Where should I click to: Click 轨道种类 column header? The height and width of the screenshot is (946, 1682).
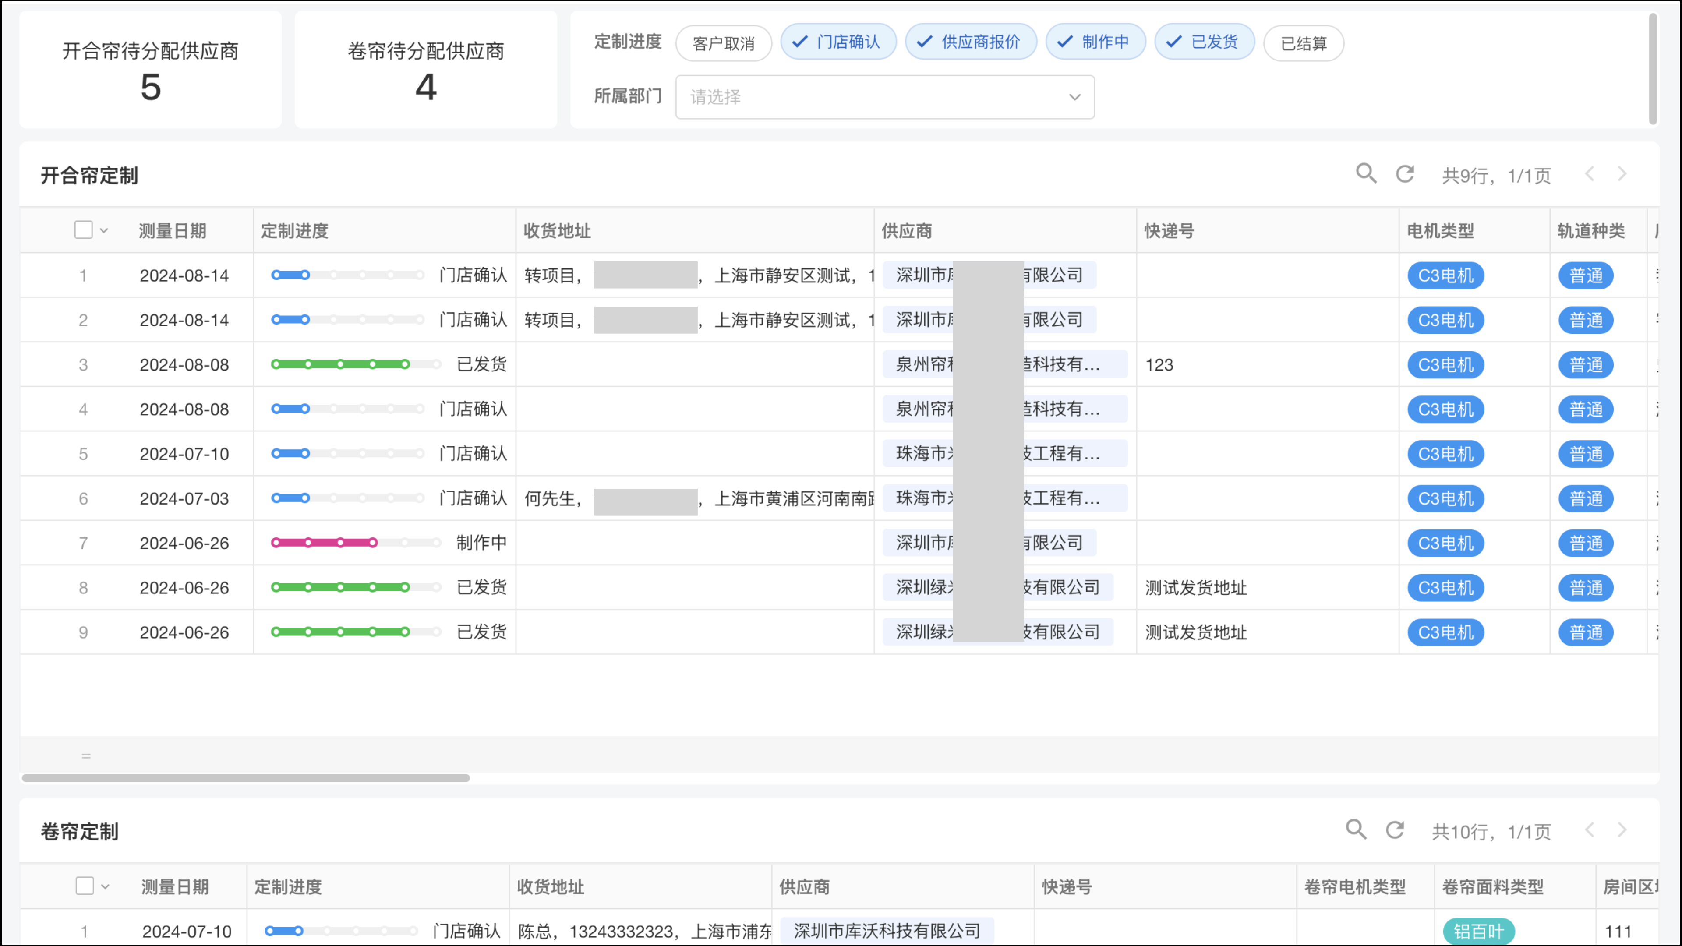[1591, 230]
